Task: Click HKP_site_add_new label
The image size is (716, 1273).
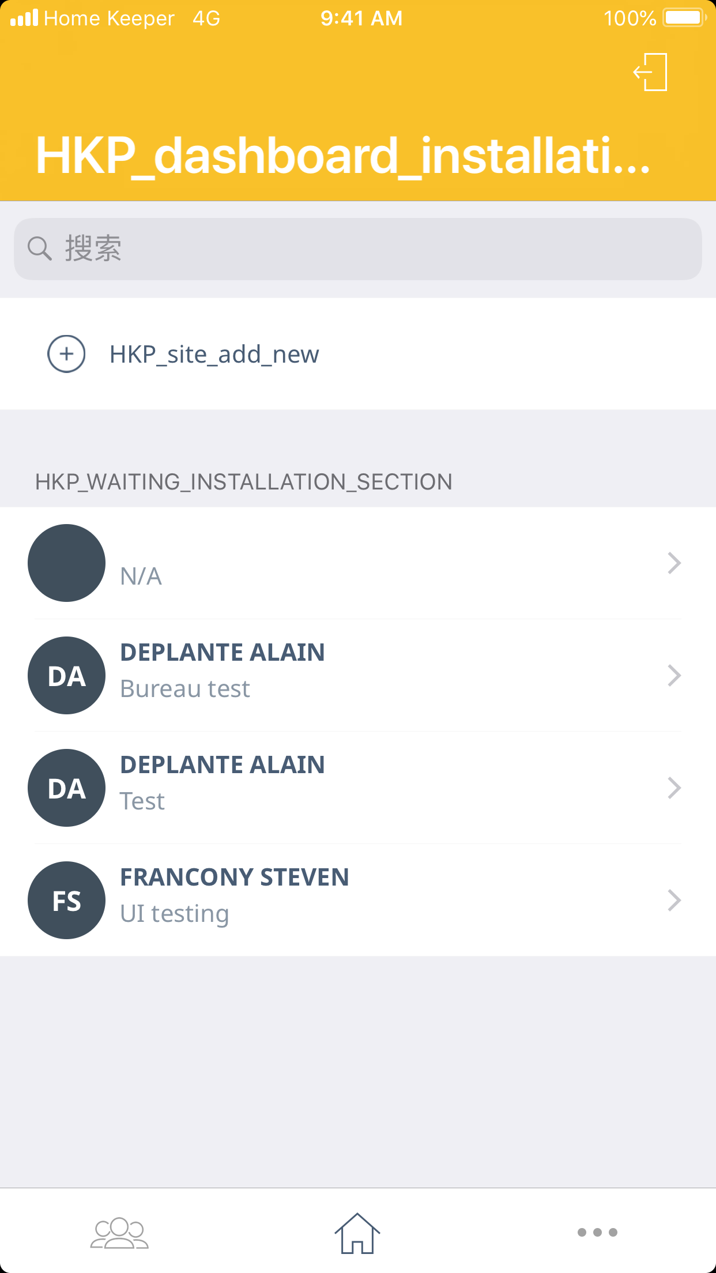Action: 214,354
